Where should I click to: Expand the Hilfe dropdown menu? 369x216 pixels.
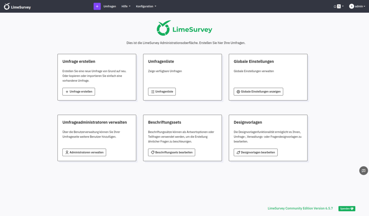pos(126,6)
